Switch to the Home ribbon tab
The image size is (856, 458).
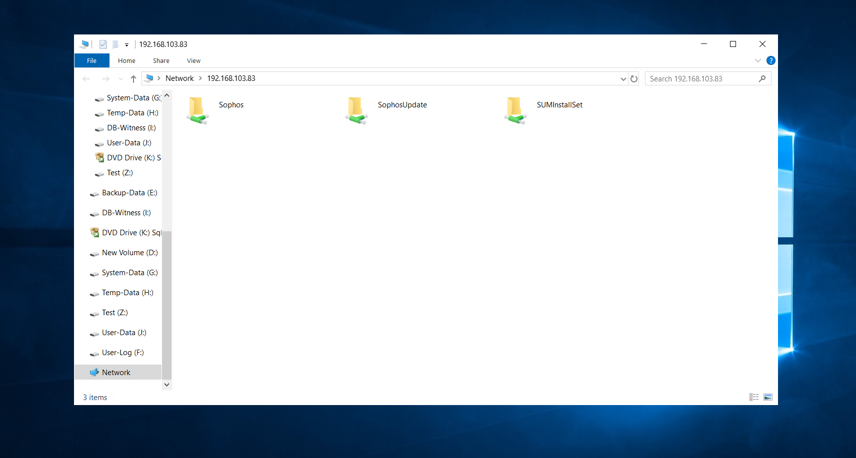(126, 60)
